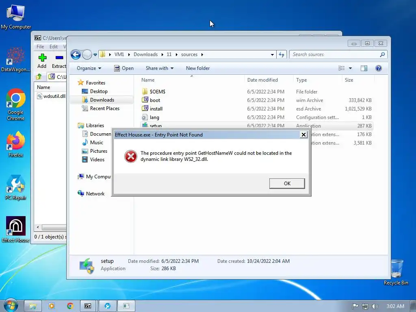Image resolution: width=416 pixels, height=312 pixels.
Task: Change view with the view icon
Action: (x=341, y=68)
